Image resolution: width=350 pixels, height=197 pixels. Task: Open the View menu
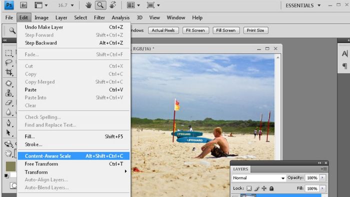(x=154, y=17)
